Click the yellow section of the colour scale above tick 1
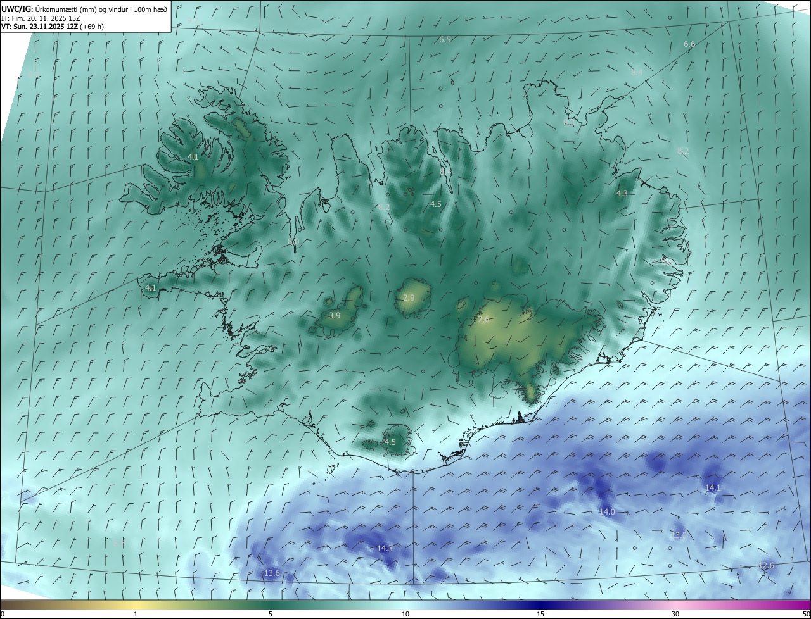This screenshot has height=619, width=811. (136, 604)
